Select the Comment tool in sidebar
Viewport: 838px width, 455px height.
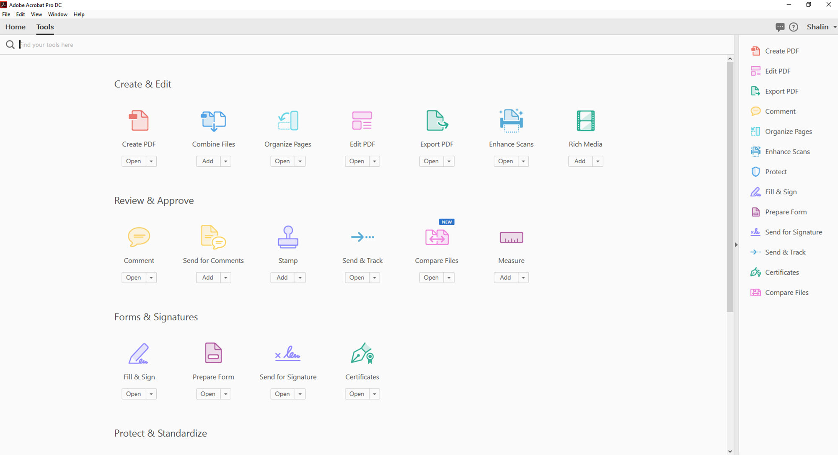(x=780, y=111)
